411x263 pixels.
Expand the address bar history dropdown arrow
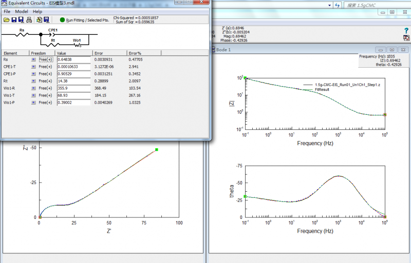click(x=329, y=5)
